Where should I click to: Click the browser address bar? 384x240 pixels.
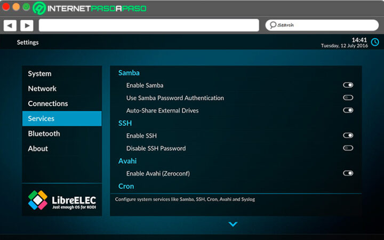click(149, 25)
